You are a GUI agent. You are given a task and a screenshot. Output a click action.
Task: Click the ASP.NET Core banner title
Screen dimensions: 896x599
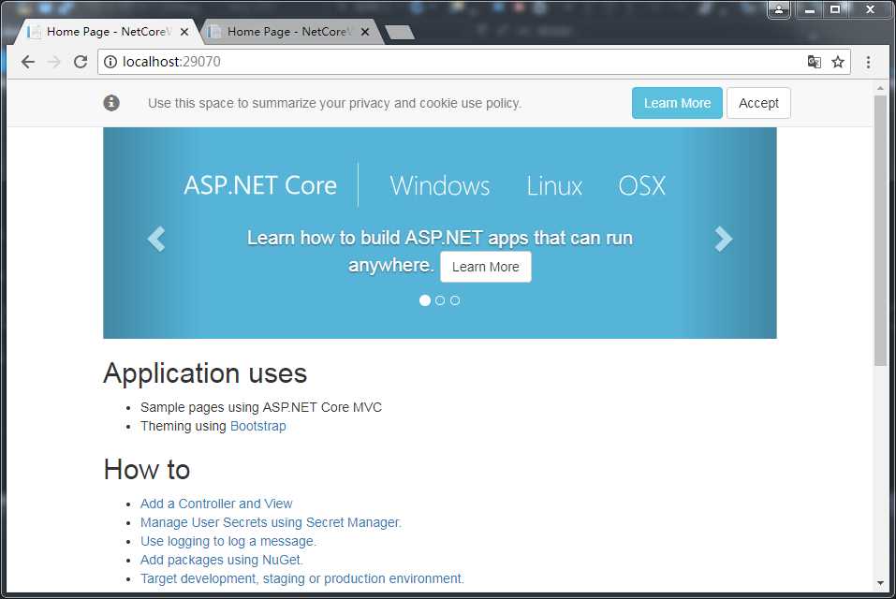260,185
